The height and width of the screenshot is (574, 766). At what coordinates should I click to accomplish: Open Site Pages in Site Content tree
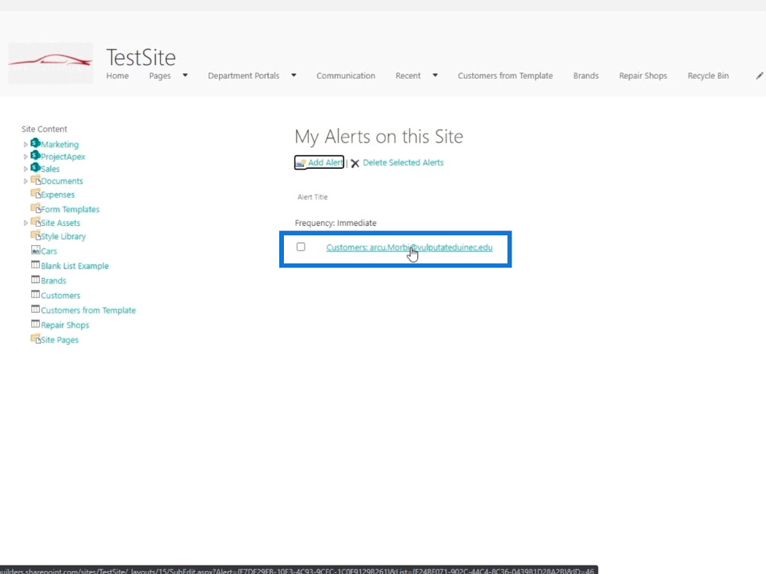[60, 340]
